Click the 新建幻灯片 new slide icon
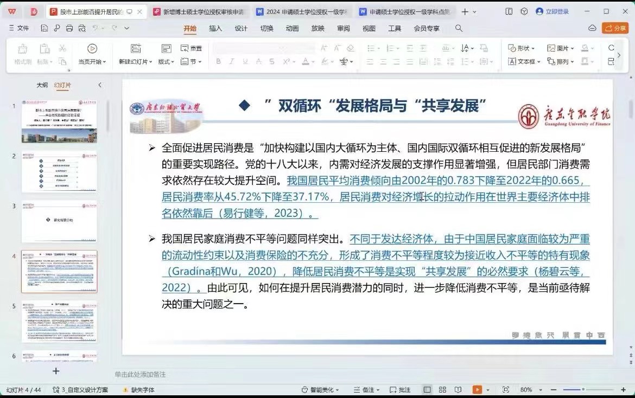The height and width of the screenshot is (398, 635). click(x=136, y=49)
